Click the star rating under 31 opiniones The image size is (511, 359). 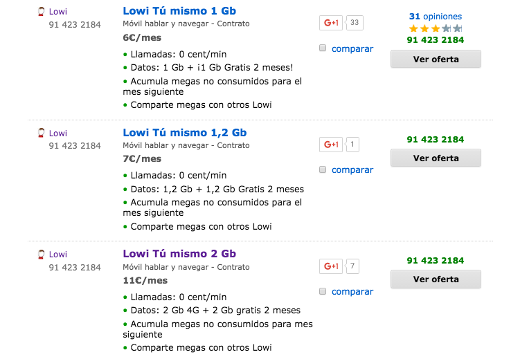436,28
